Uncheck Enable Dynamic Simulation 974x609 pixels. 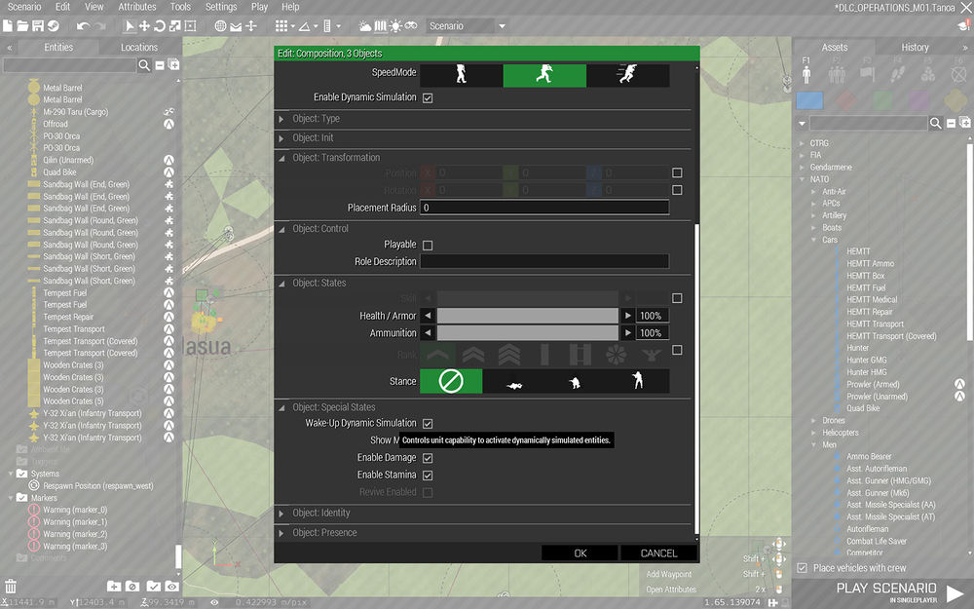coord(426,97)
